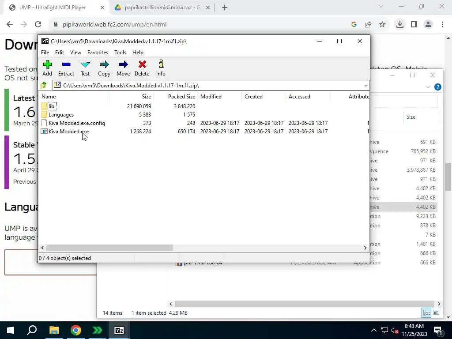Open 7-Zip from taskbar
This screenshot has height=339, width=452.
(119, 330)
